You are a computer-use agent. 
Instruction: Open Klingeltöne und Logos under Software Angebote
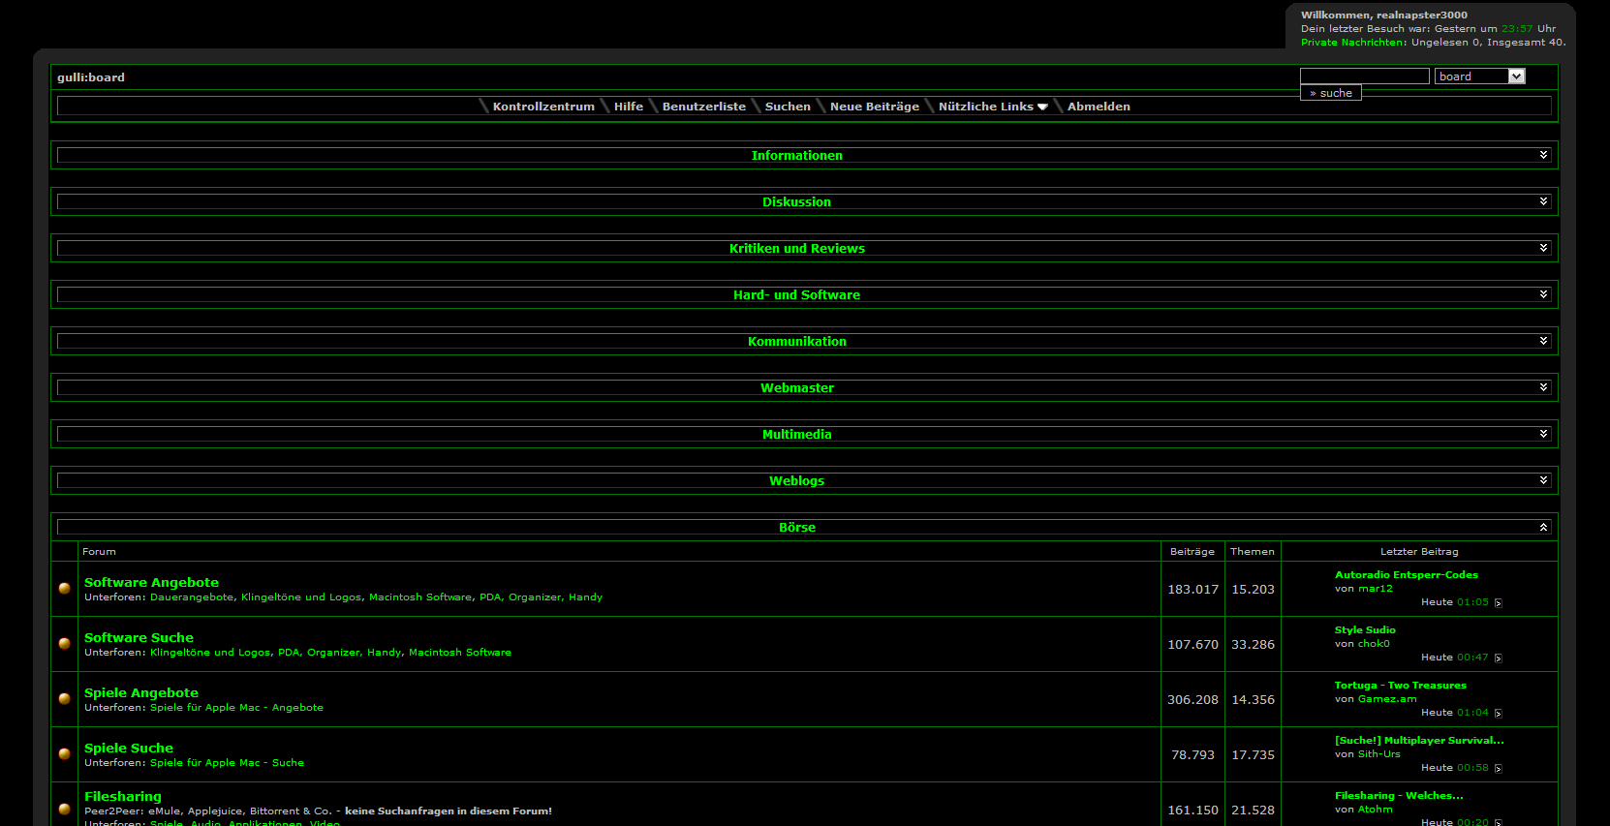[x=301, y=597]
